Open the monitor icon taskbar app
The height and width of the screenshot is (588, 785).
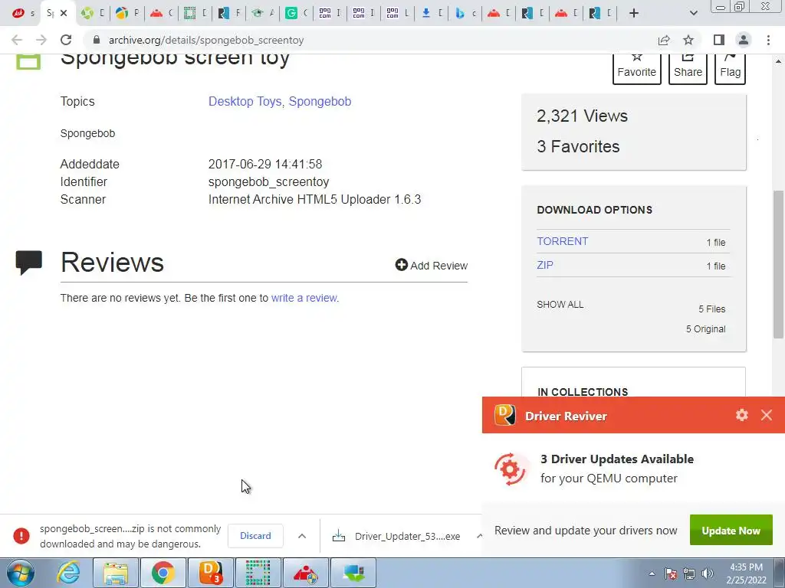[x=353, y=573]
